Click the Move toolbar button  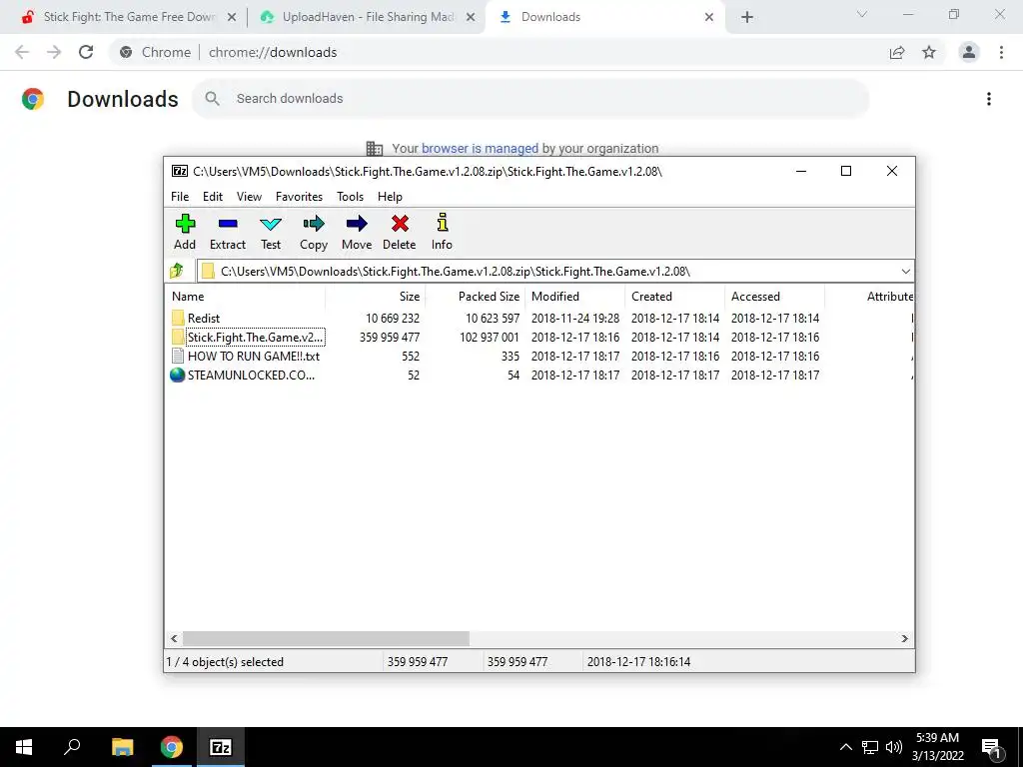tap(357, 232)
